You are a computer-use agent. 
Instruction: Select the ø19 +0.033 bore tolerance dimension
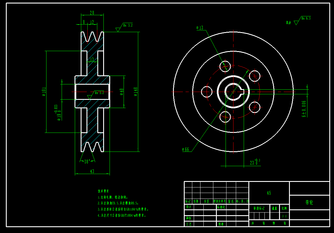coord(58,113)
